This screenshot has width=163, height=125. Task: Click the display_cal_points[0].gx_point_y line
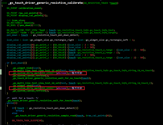tap(51, 47)
